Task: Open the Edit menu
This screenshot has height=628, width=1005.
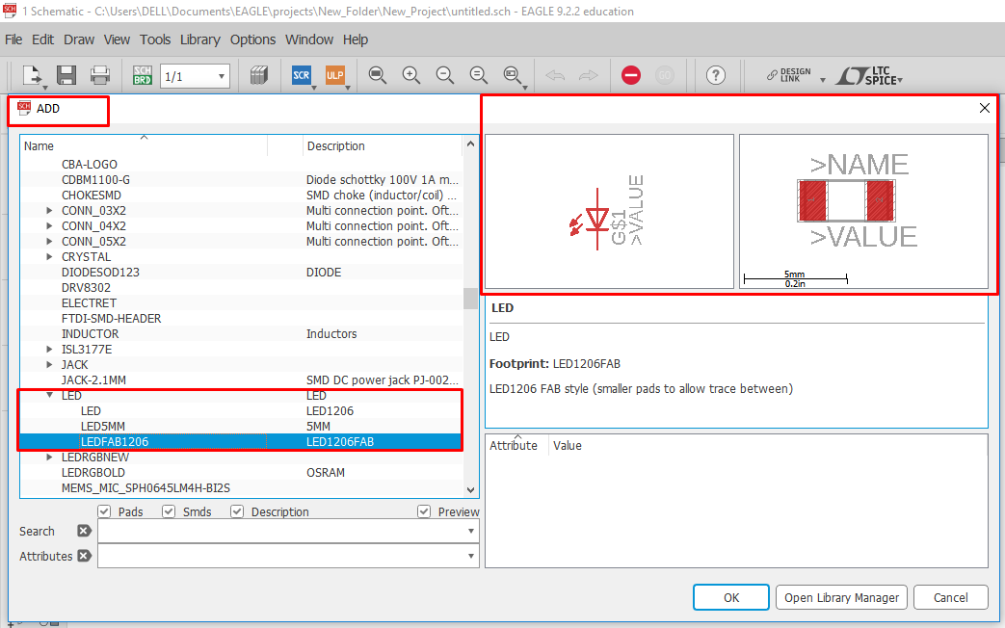Action: (x=43, y=39)
